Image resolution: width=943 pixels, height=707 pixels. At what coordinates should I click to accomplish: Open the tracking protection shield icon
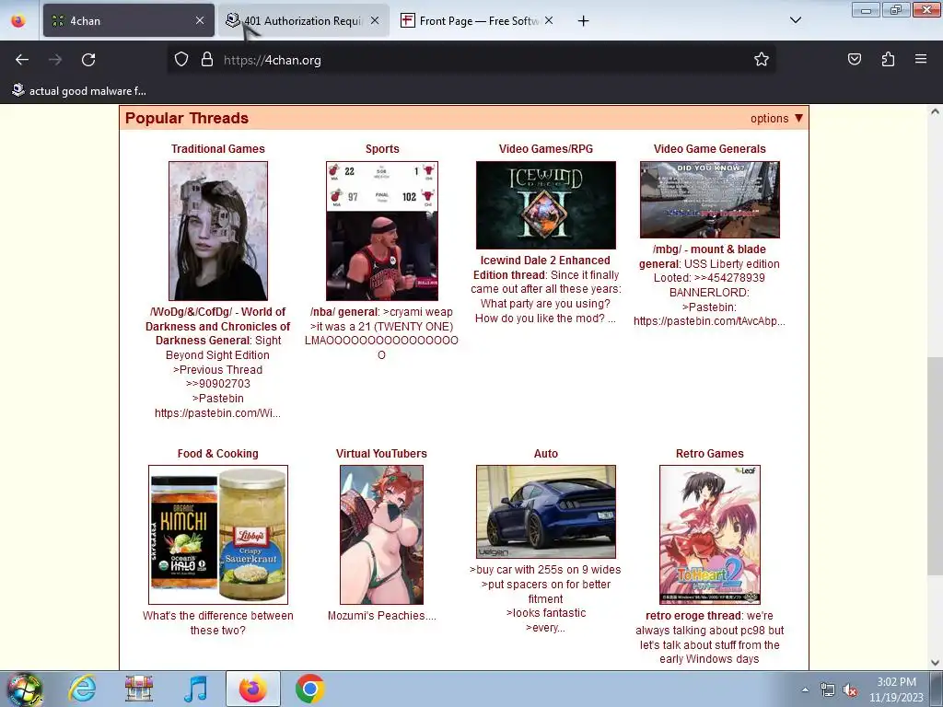(x=181, y=60)
